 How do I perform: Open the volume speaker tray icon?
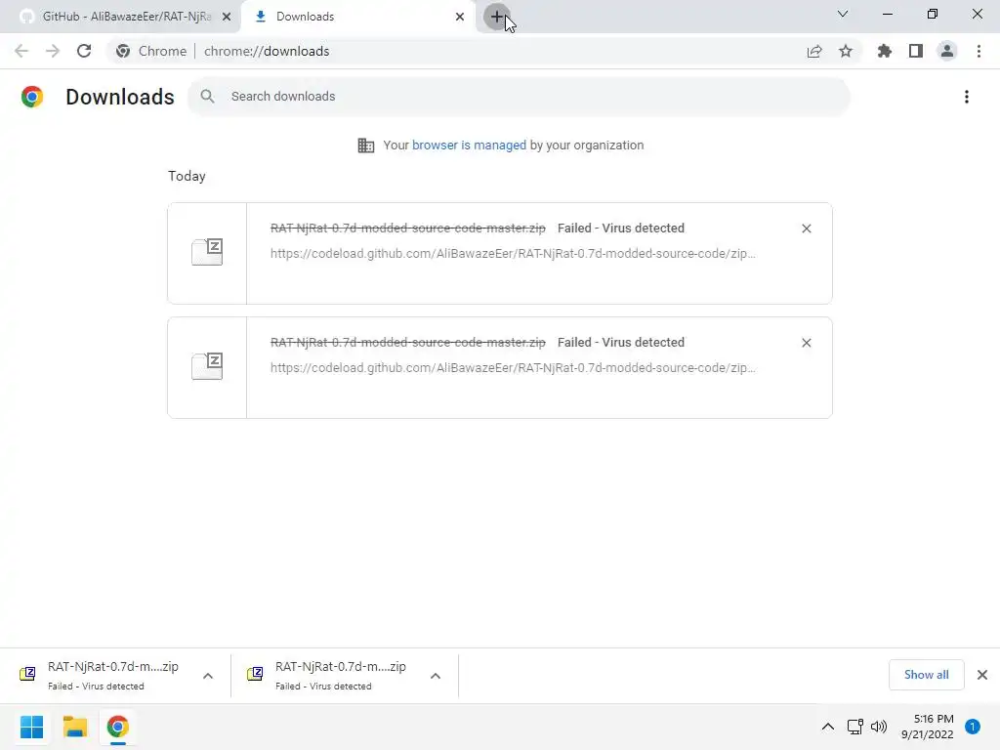coord(879,727)
